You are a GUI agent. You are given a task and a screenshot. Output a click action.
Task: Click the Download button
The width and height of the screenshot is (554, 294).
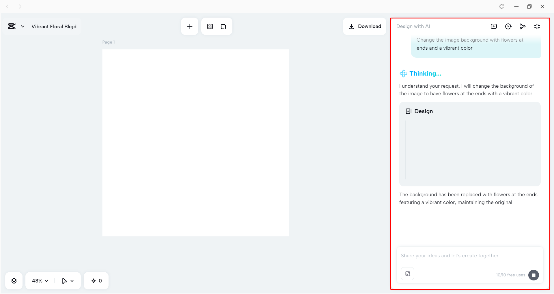pos(365,26)
